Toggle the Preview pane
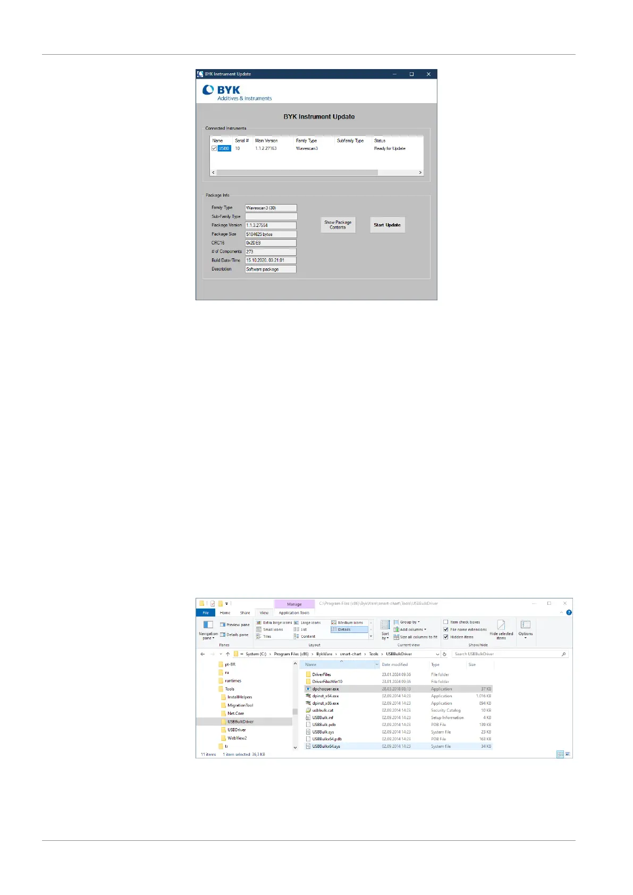 [235, 625]
